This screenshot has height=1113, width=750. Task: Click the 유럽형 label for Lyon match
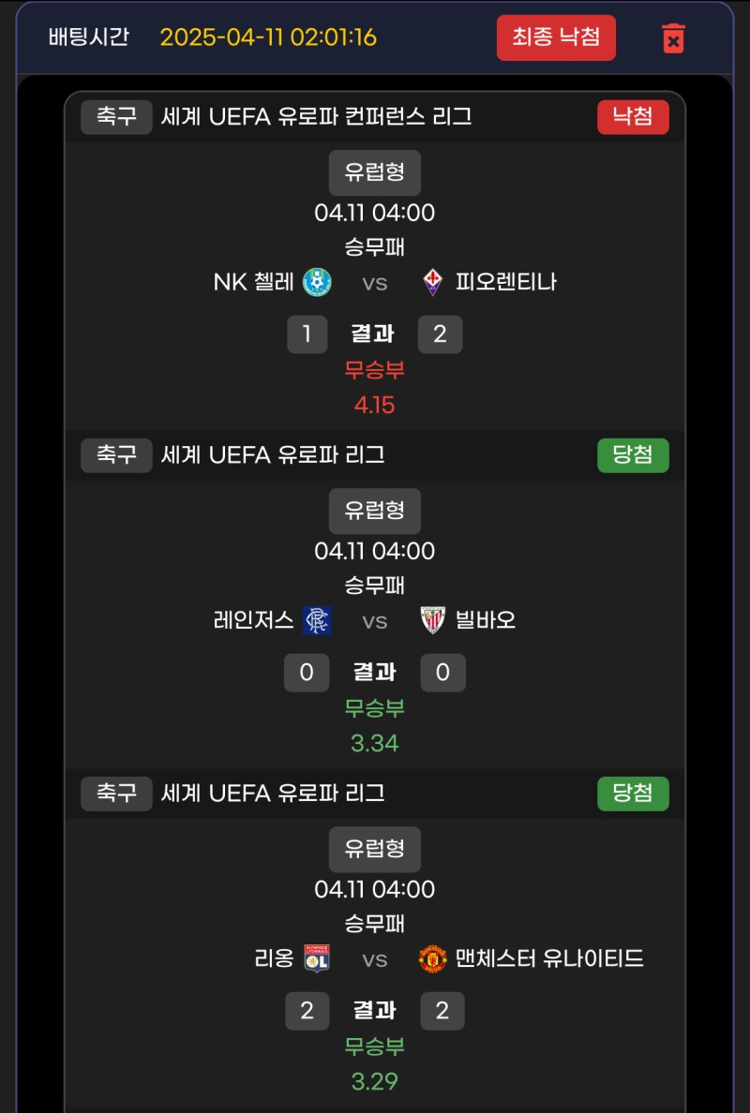[x=375, y=849]
